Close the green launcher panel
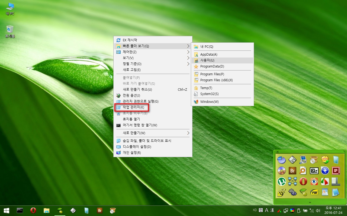The width and height of the screenshot is (347, 216). [x=278, y=152]
